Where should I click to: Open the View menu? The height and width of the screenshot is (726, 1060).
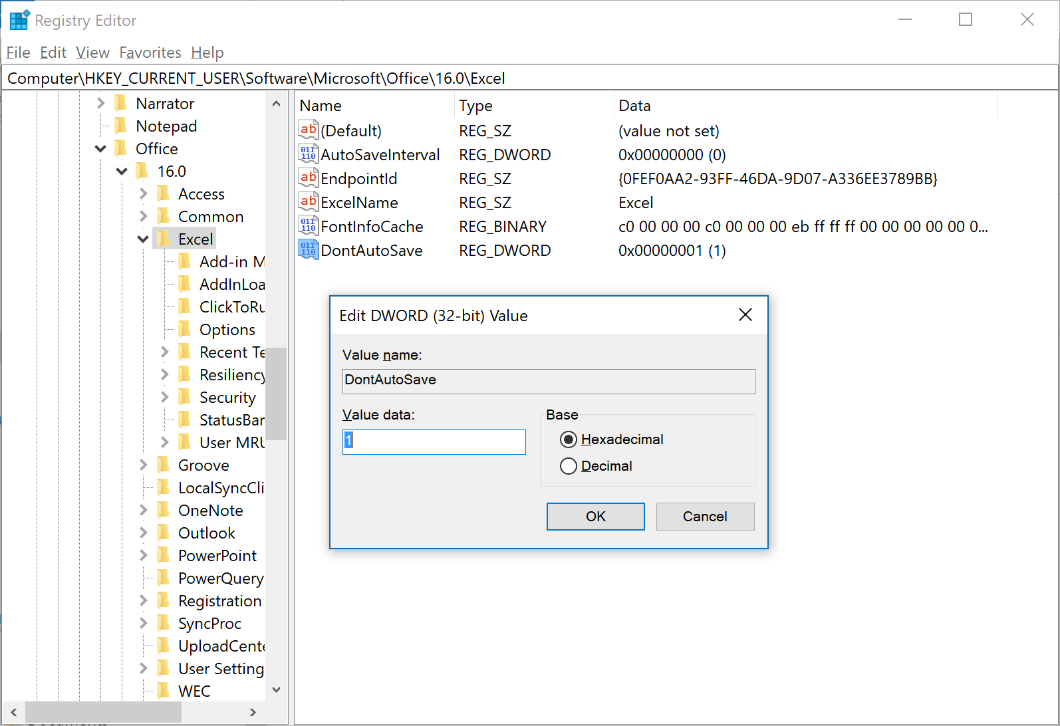(x=92, y=53)
